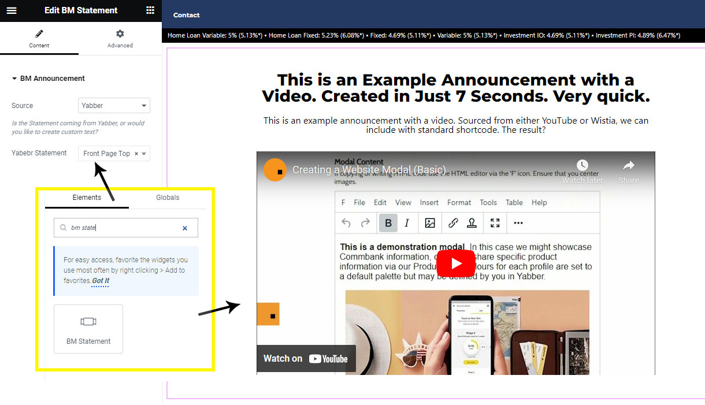This screenshot has width=705, height=405.
Task: Open the widgets grid panel
Action: [150, 10]
